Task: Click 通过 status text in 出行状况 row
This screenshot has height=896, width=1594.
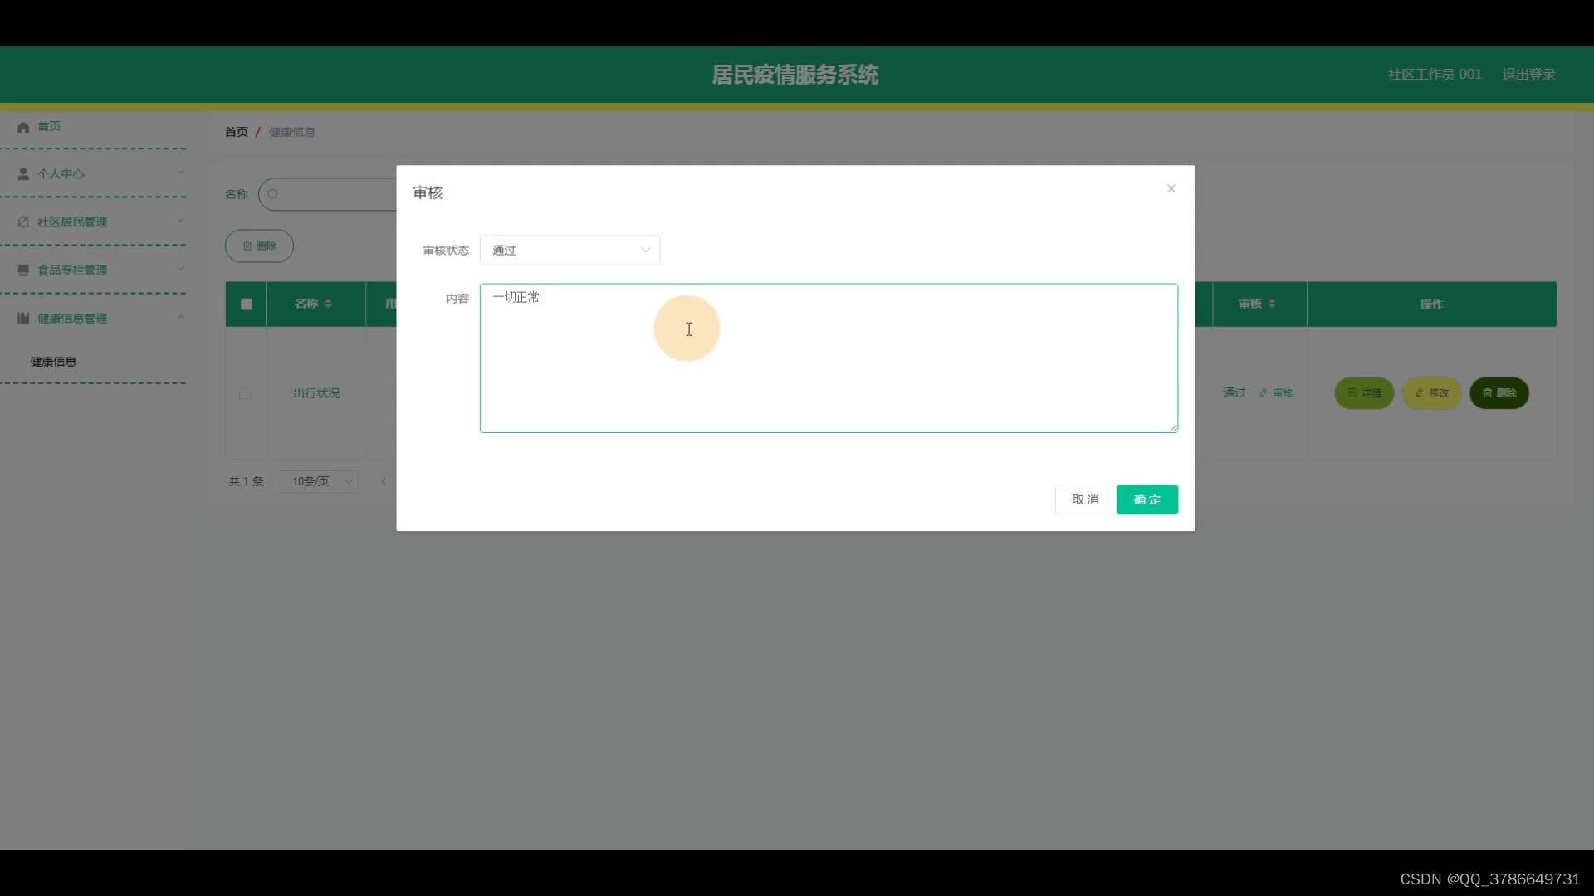Action: [1235, 393]
